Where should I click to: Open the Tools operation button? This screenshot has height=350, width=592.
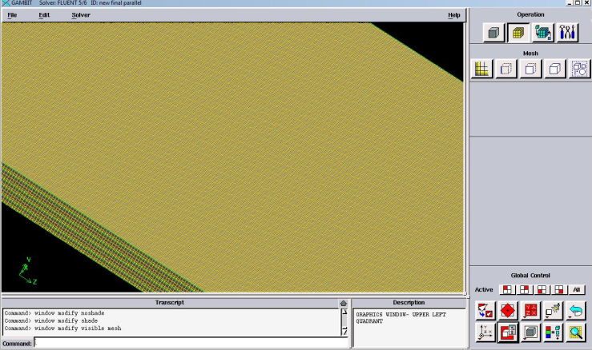[567, 33]
